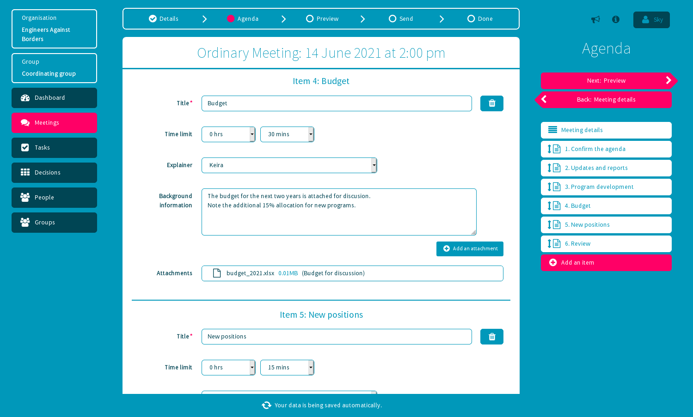
Task: Select the Meetings icon in the sidebar
Action: click(x=26, y=122)
